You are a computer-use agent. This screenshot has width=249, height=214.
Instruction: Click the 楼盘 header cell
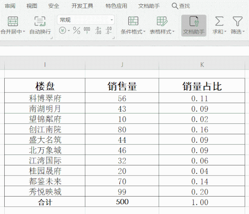pyautogui.click(x=45, y=86)
